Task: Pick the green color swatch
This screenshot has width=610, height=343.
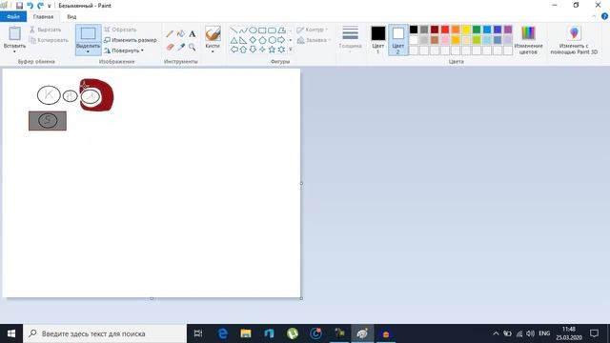Action: point(477,30)
